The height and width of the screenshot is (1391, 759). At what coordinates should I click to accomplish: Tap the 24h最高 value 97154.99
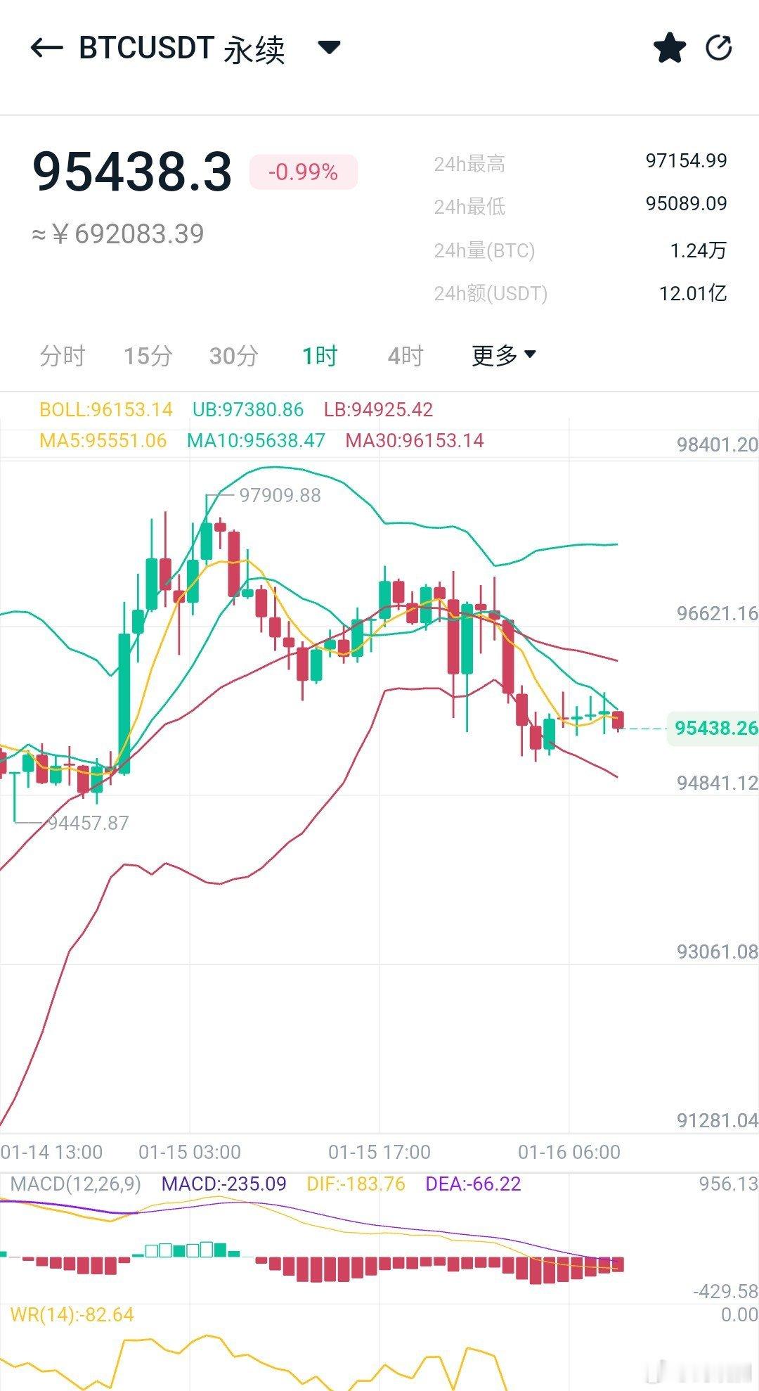coord(687,161)
